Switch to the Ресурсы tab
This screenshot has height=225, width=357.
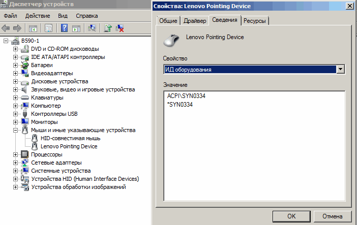click(255, 21)
